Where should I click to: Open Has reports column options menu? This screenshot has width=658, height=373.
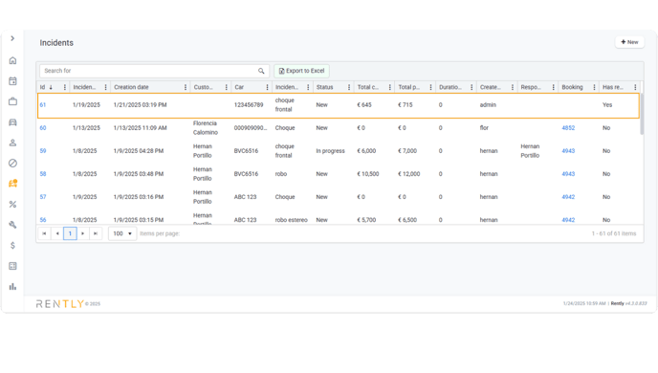pos(635,87)
